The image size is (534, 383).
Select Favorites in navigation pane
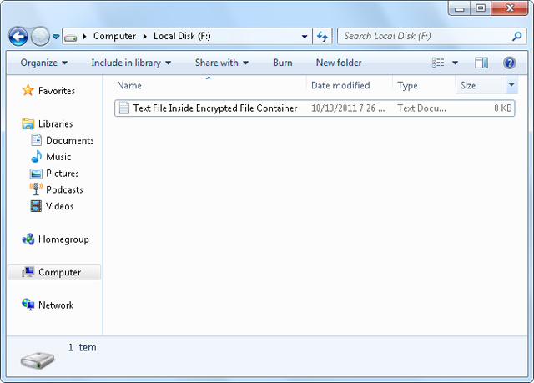pyautogui.click(x=57, y=91)
